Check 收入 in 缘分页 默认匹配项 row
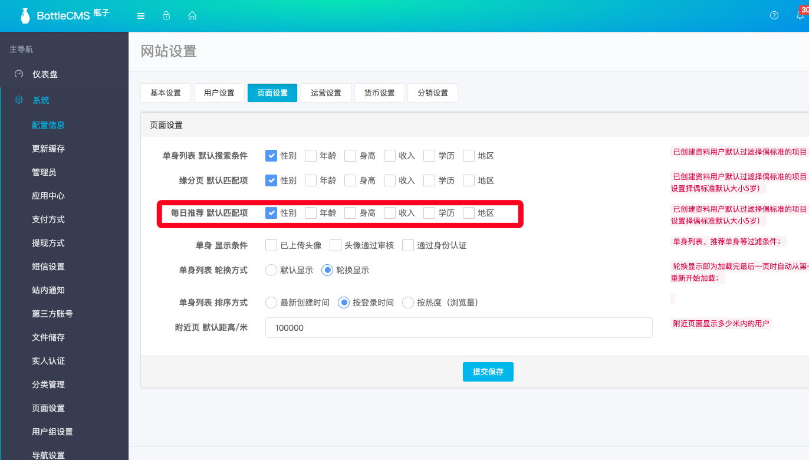 (x=390, y=180)
